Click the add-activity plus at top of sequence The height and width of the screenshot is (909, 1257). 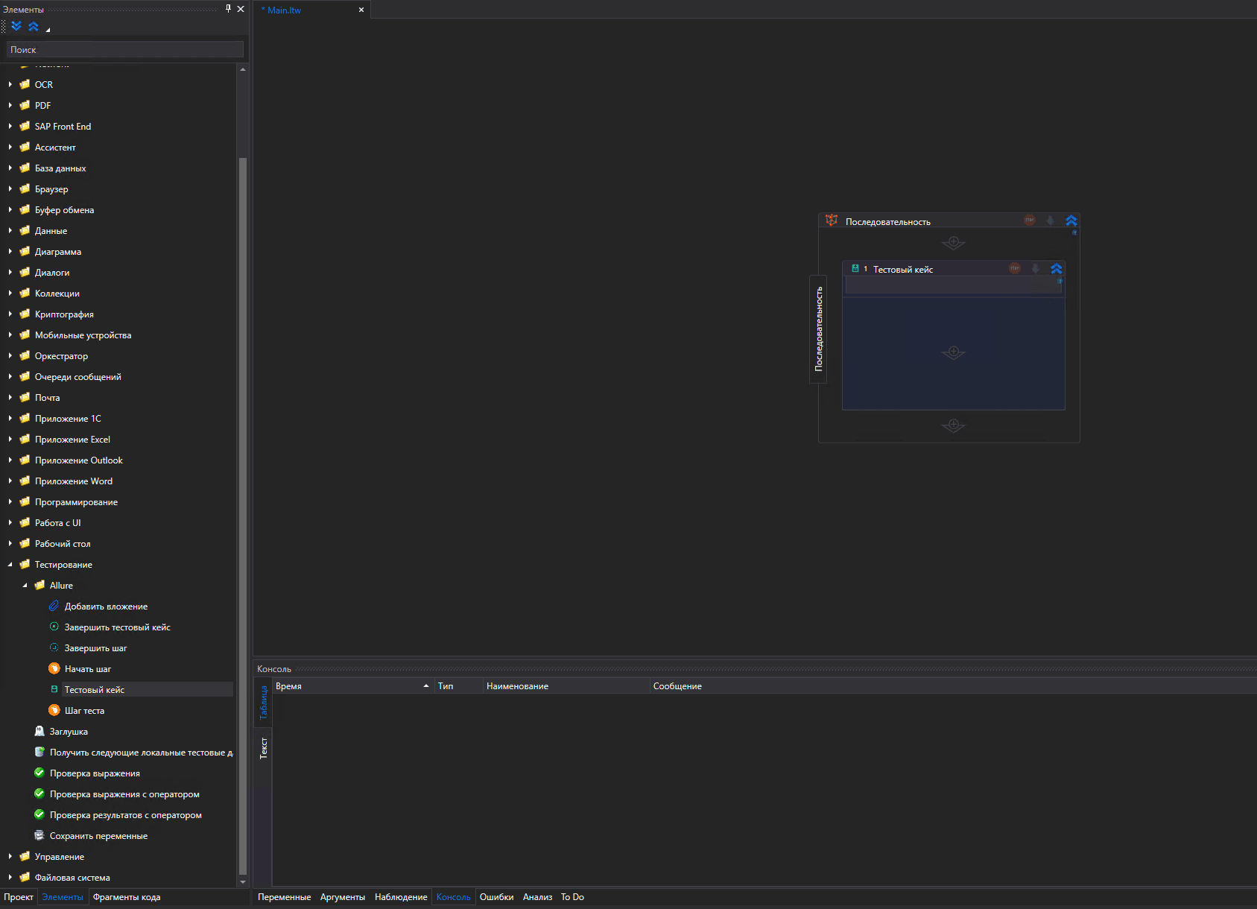coord(953,242)
